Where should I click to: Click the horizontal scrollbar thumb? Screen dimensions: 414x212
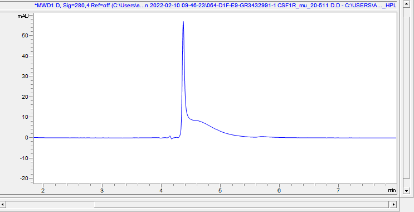tap(241, 204)
